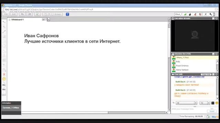Open the goo.gl link in chat

click(189, 77)
